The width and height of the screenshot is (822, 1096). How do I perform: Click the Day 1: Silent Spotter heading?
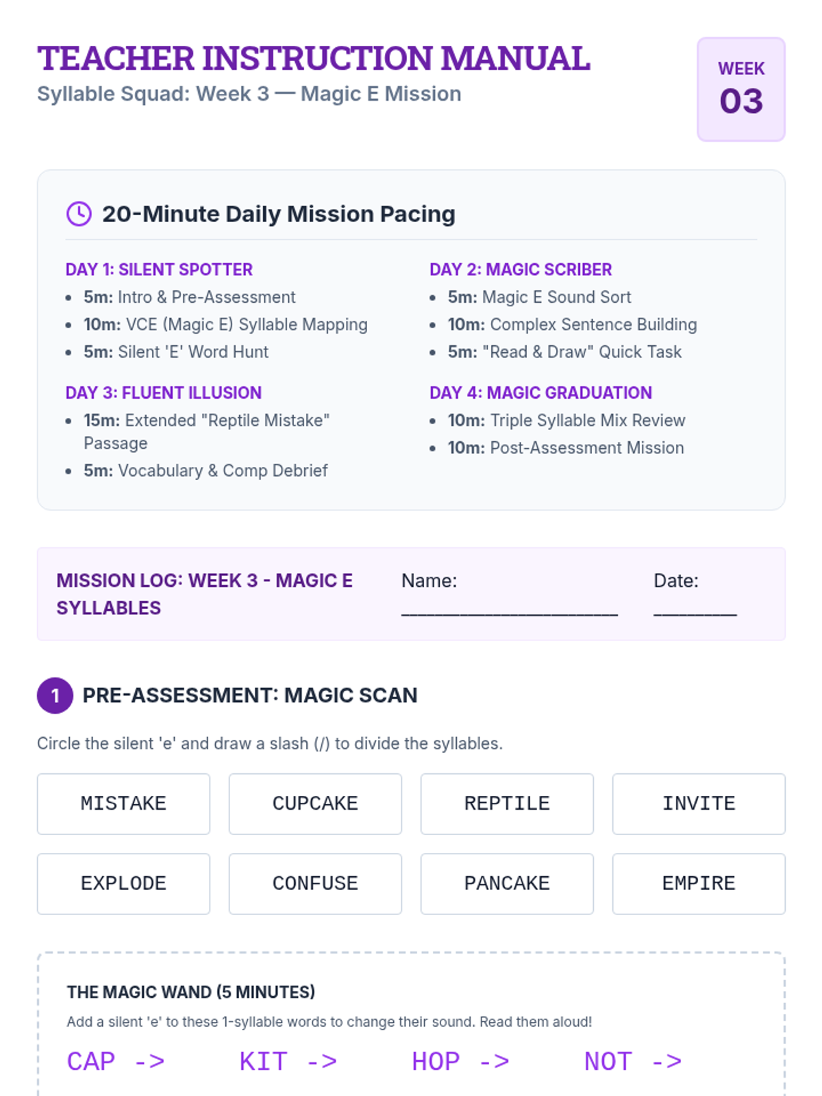(x=159, y=270)
